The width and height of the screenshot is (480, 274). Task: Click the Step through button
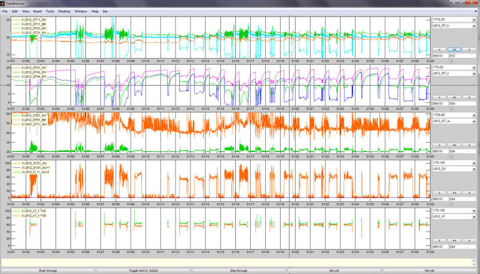tap(239, 271)
